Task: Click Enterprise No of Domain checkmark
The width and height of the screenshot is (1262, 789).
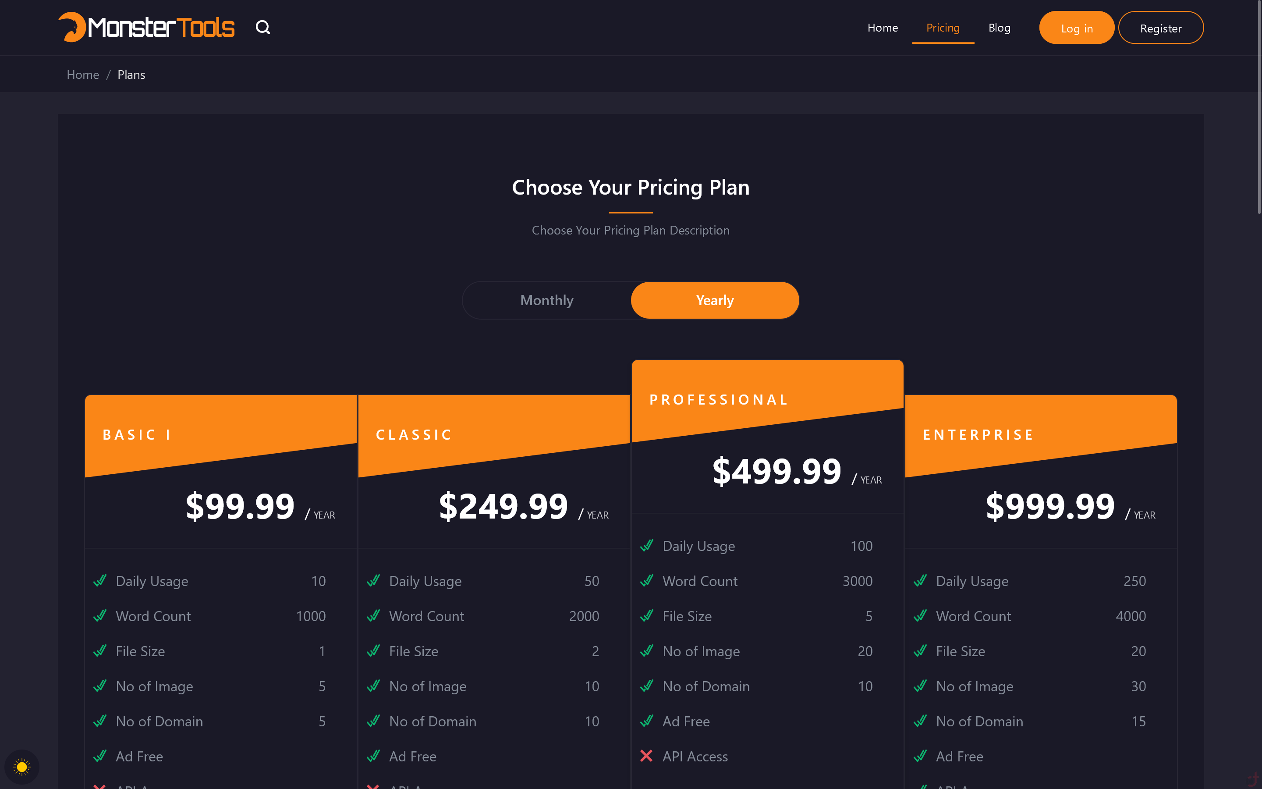Action: point(920,721)
